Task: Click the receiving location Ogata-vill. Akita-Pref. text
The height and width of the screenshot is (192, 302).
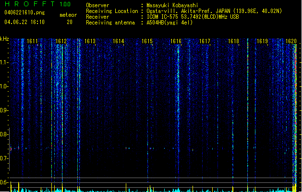Action: [x=214, y=11]
